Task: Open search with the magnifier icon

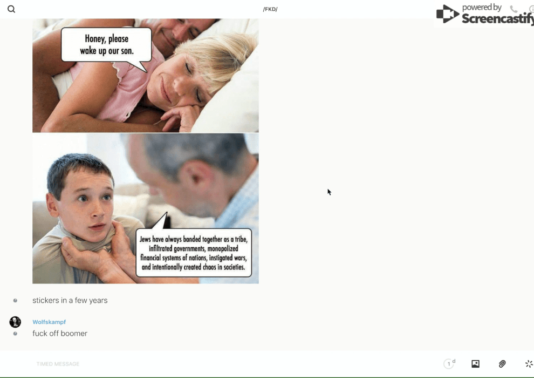Action: pos(11,9)
